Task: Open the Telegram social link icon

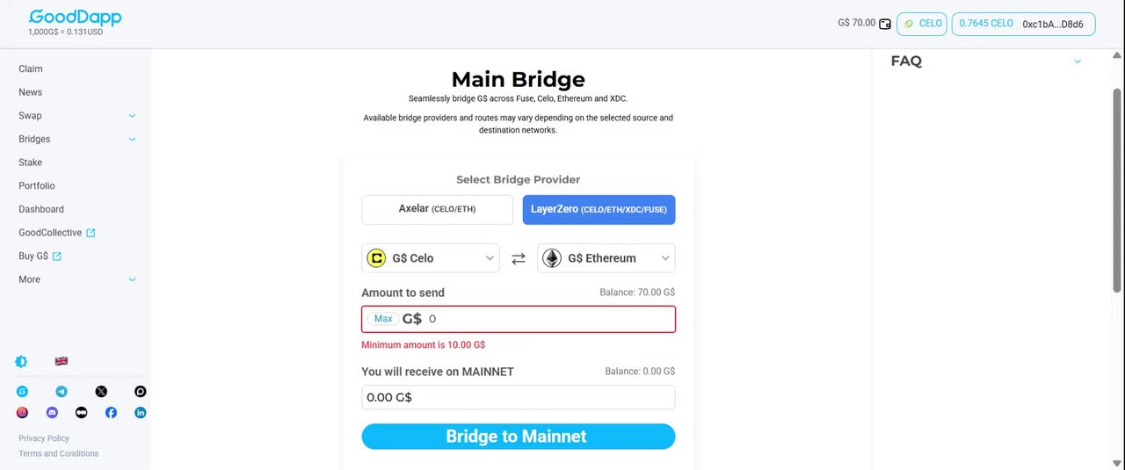Action: coord(62,392)
